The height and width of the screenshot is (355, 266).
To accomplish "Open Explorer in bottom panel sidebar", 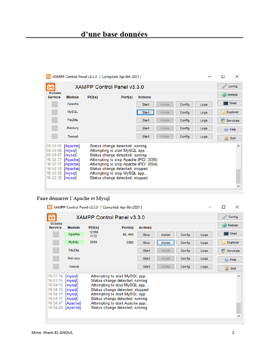I will 230,242.
